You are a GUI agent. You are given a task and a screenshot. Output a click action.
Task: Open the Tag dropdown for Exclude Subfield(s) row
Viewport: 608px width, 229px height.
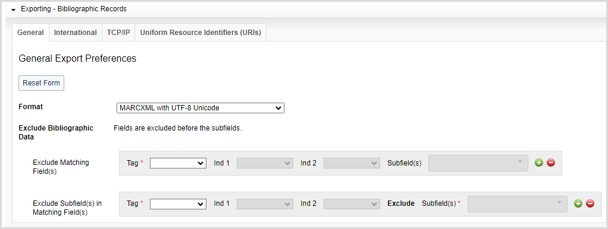pyautogui.click(x=178, y=204)
